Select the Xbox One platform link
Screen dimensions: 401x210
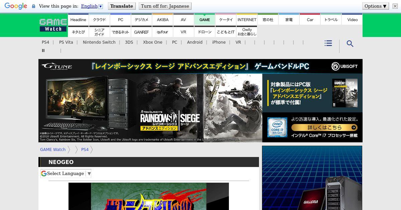pyautogui.click(x=152, y=42)
